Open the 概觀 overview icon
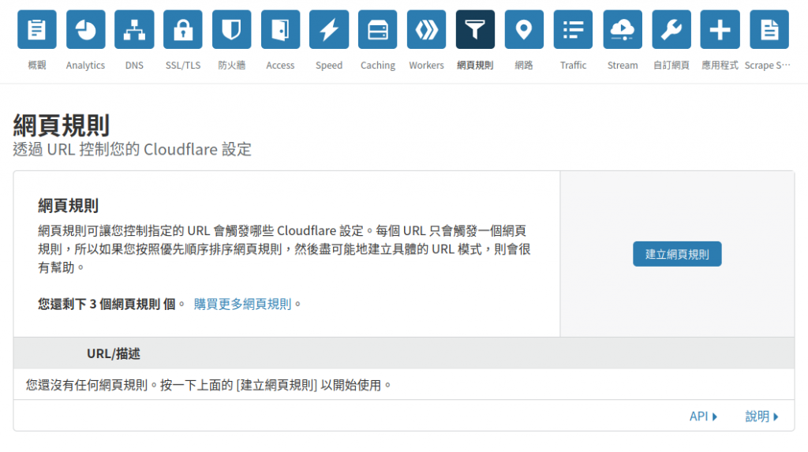This screenshot has height=452, width=808. pos(36,29)
